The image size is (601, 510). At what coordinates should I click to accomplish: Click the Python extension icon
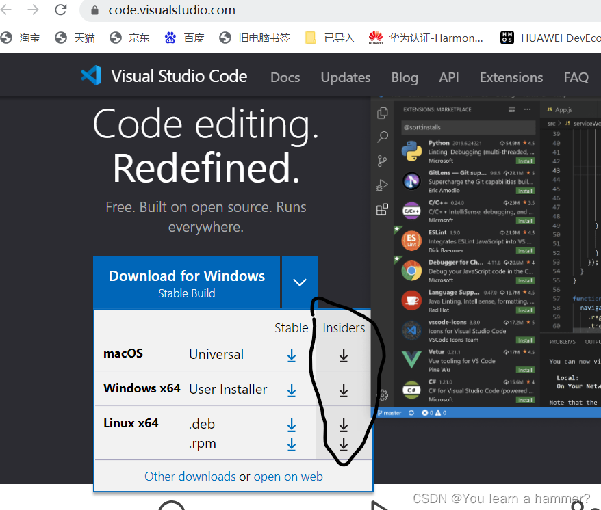[x=411, y=151]
